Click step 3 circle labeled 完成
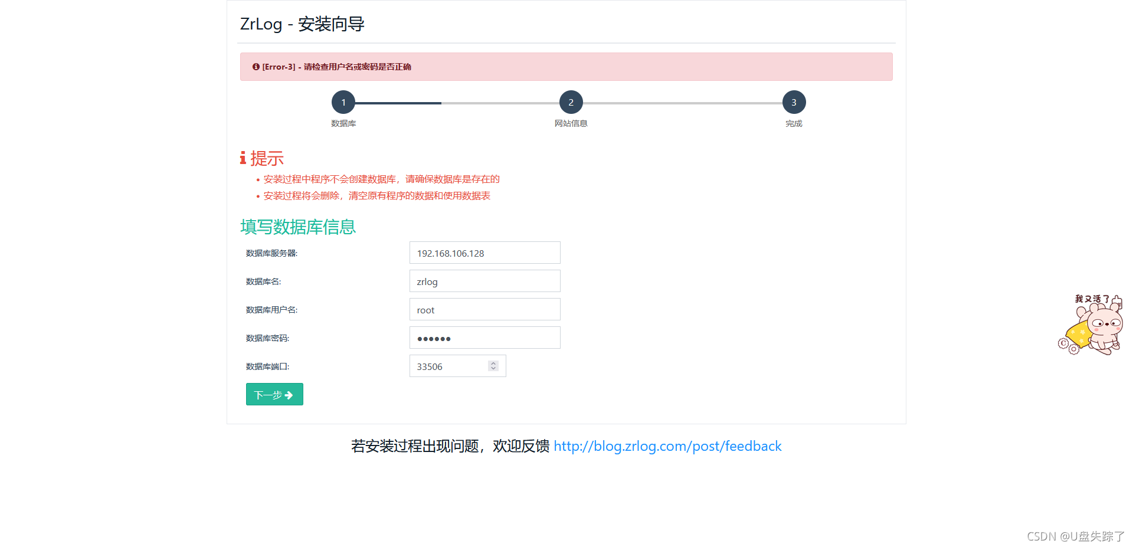Image resolution: width=1133 pixels, height=547 pixels. pyautogui.click(x=794, y=102)
